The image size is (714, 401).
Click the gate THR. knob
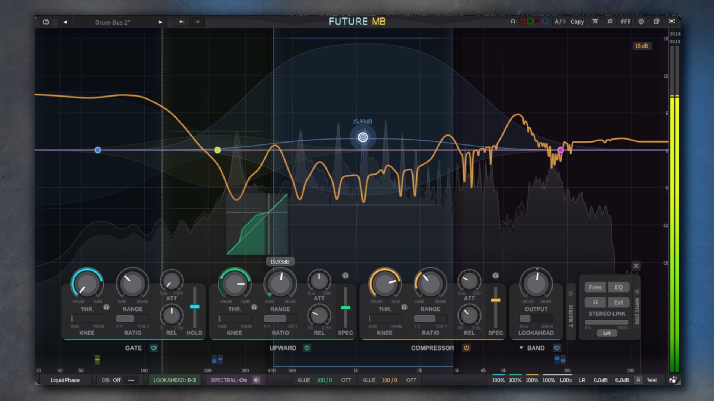(87, 284)
